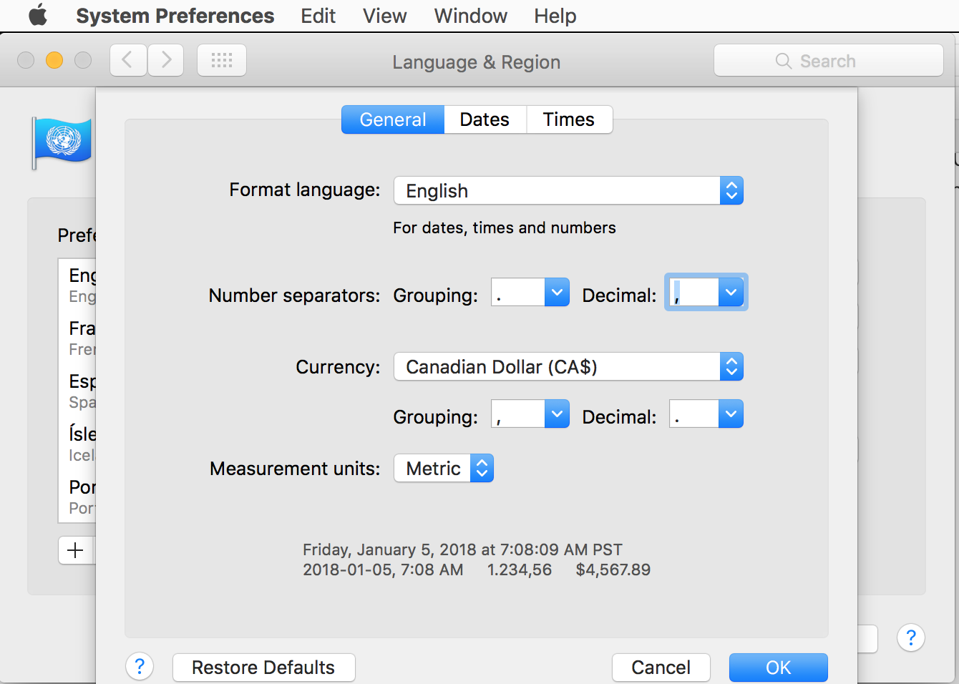Open the Format language dropdown
Viewport: 959px width, 684px height.
click(x=568, y=191)
